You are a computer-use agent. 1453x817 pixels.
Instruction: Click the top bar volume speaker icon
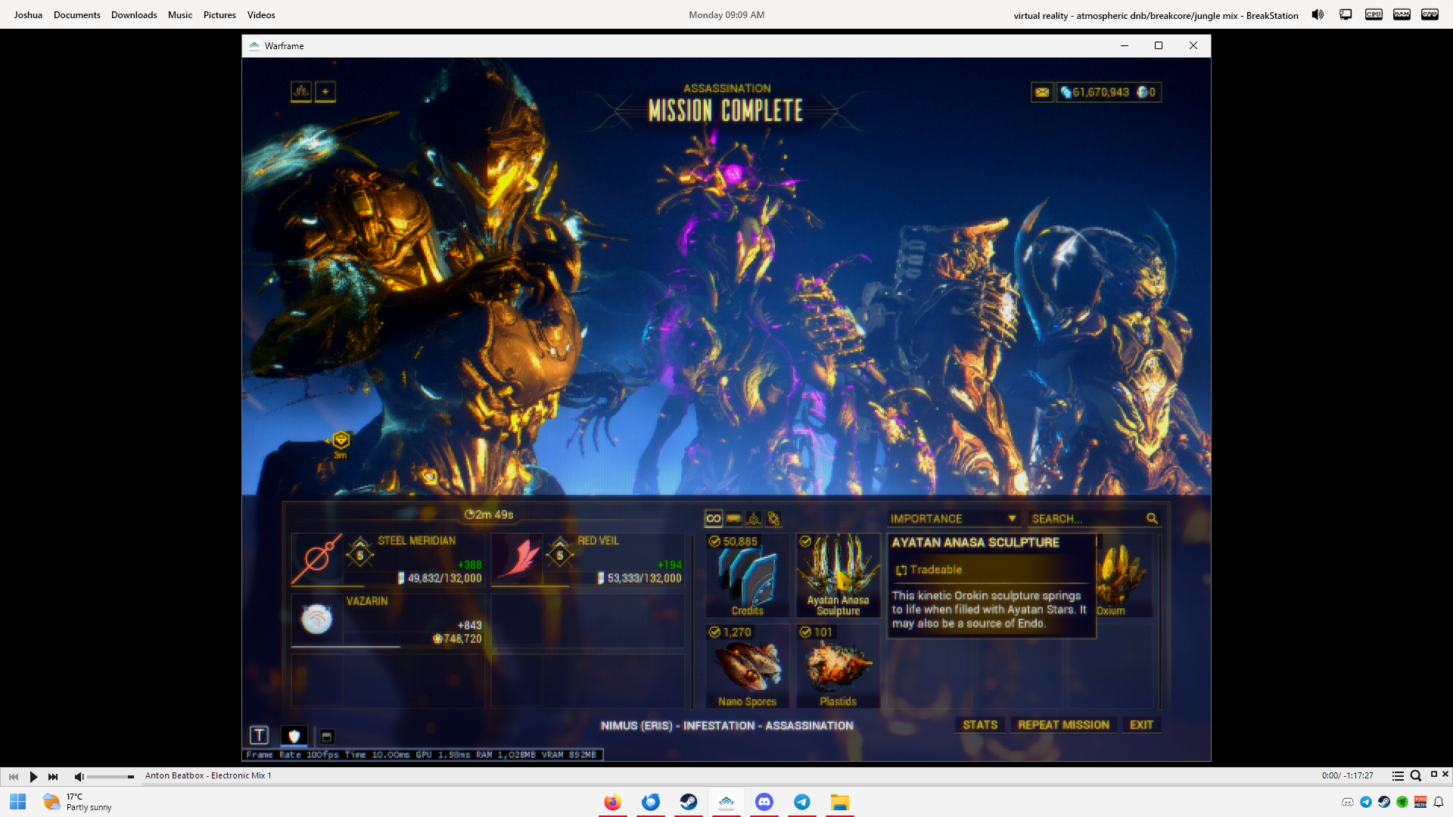[1318, 14]
